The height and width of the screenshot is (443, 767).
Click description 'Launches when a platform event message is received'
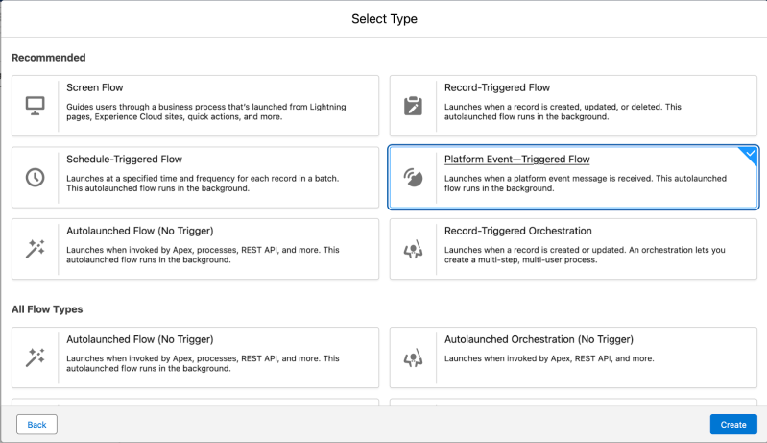point(585,184)
